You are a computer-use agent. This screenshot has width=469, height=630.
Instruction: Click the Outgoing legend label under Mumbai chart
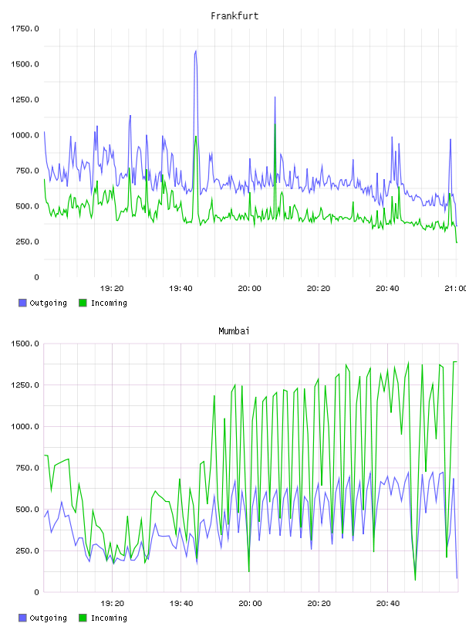[48, 618]
